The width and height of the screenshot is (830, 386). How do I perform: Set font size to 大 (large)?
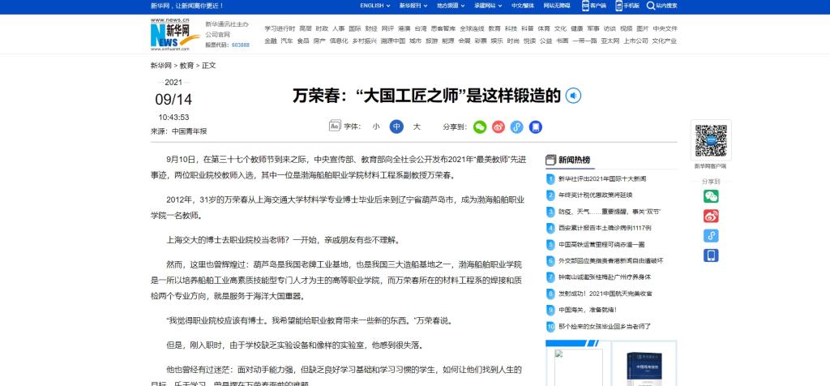tap(417, 127)
